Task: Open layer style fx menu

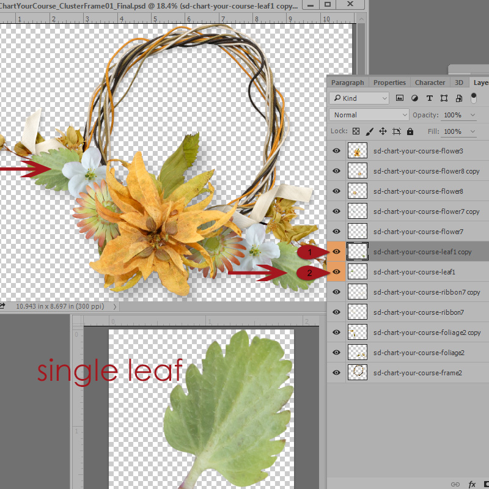Action: 472,484
